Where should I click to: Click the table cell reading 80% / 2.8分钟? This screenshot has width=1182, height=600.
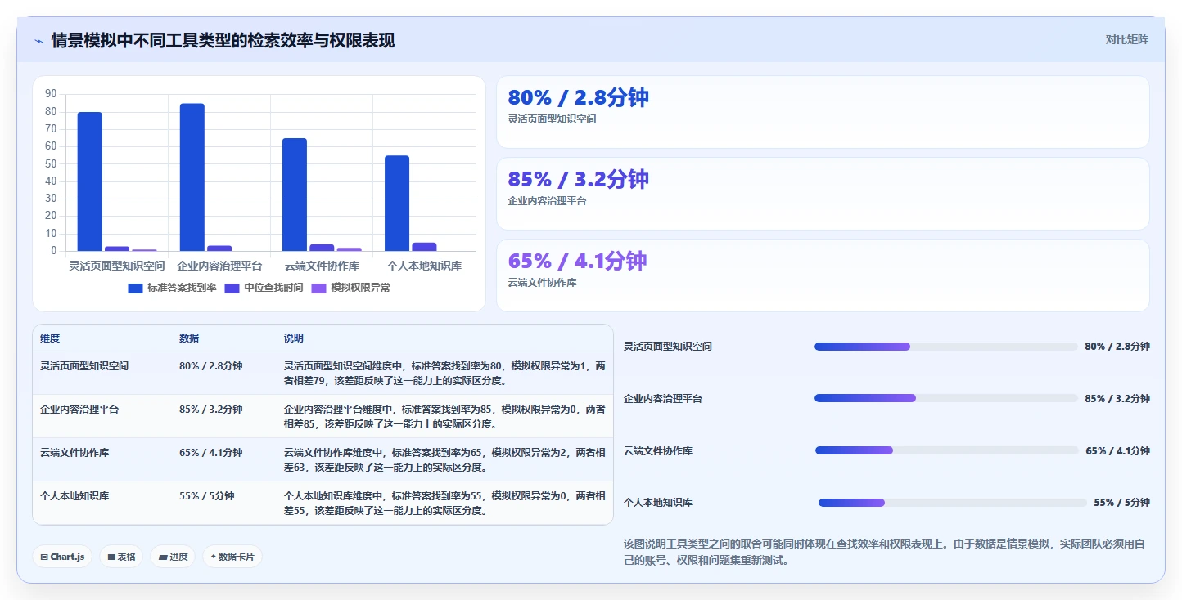pos(211,366)
